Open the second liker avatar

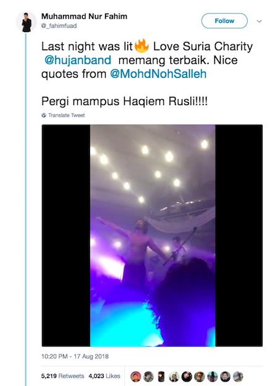(x=148, y=377)
